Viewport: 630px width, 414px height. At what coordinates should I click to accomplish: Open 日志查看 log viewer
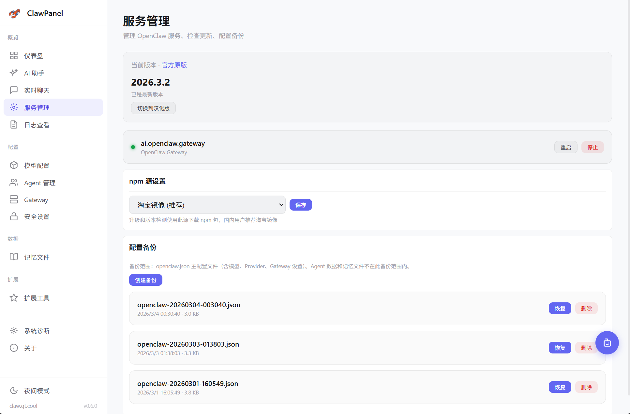coord(53,125)
